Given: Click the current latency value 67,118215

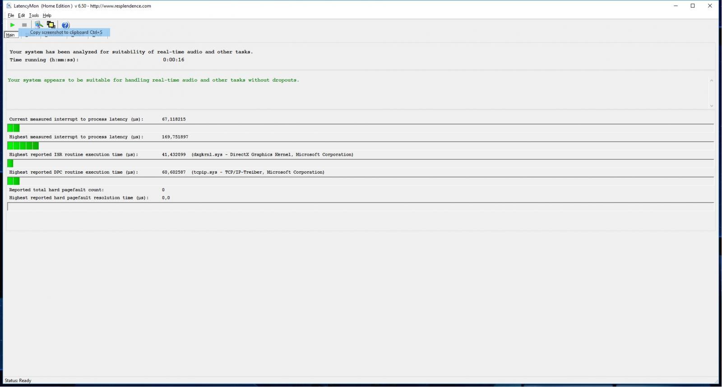Looking at the screenshot, I should click(174, 119).
